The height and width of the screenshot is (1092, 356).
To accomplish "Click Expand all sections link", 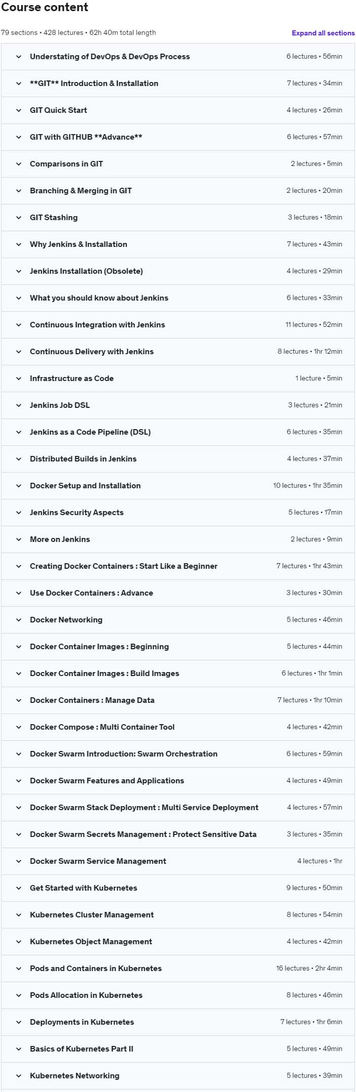I will (323, 33).
